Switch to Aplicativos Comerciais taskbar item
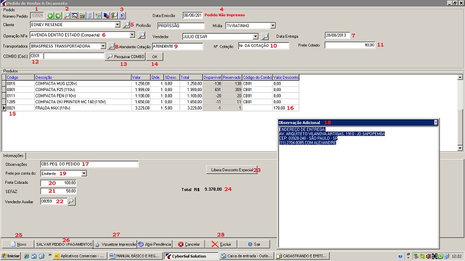Viewport: 465px width, 261px height. tap(80, 256)
